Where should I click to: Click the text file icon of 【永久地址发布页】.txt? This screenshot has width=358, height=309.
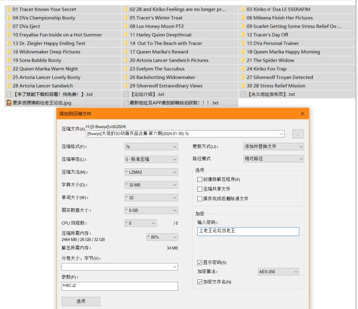click(x=243, y=94)
